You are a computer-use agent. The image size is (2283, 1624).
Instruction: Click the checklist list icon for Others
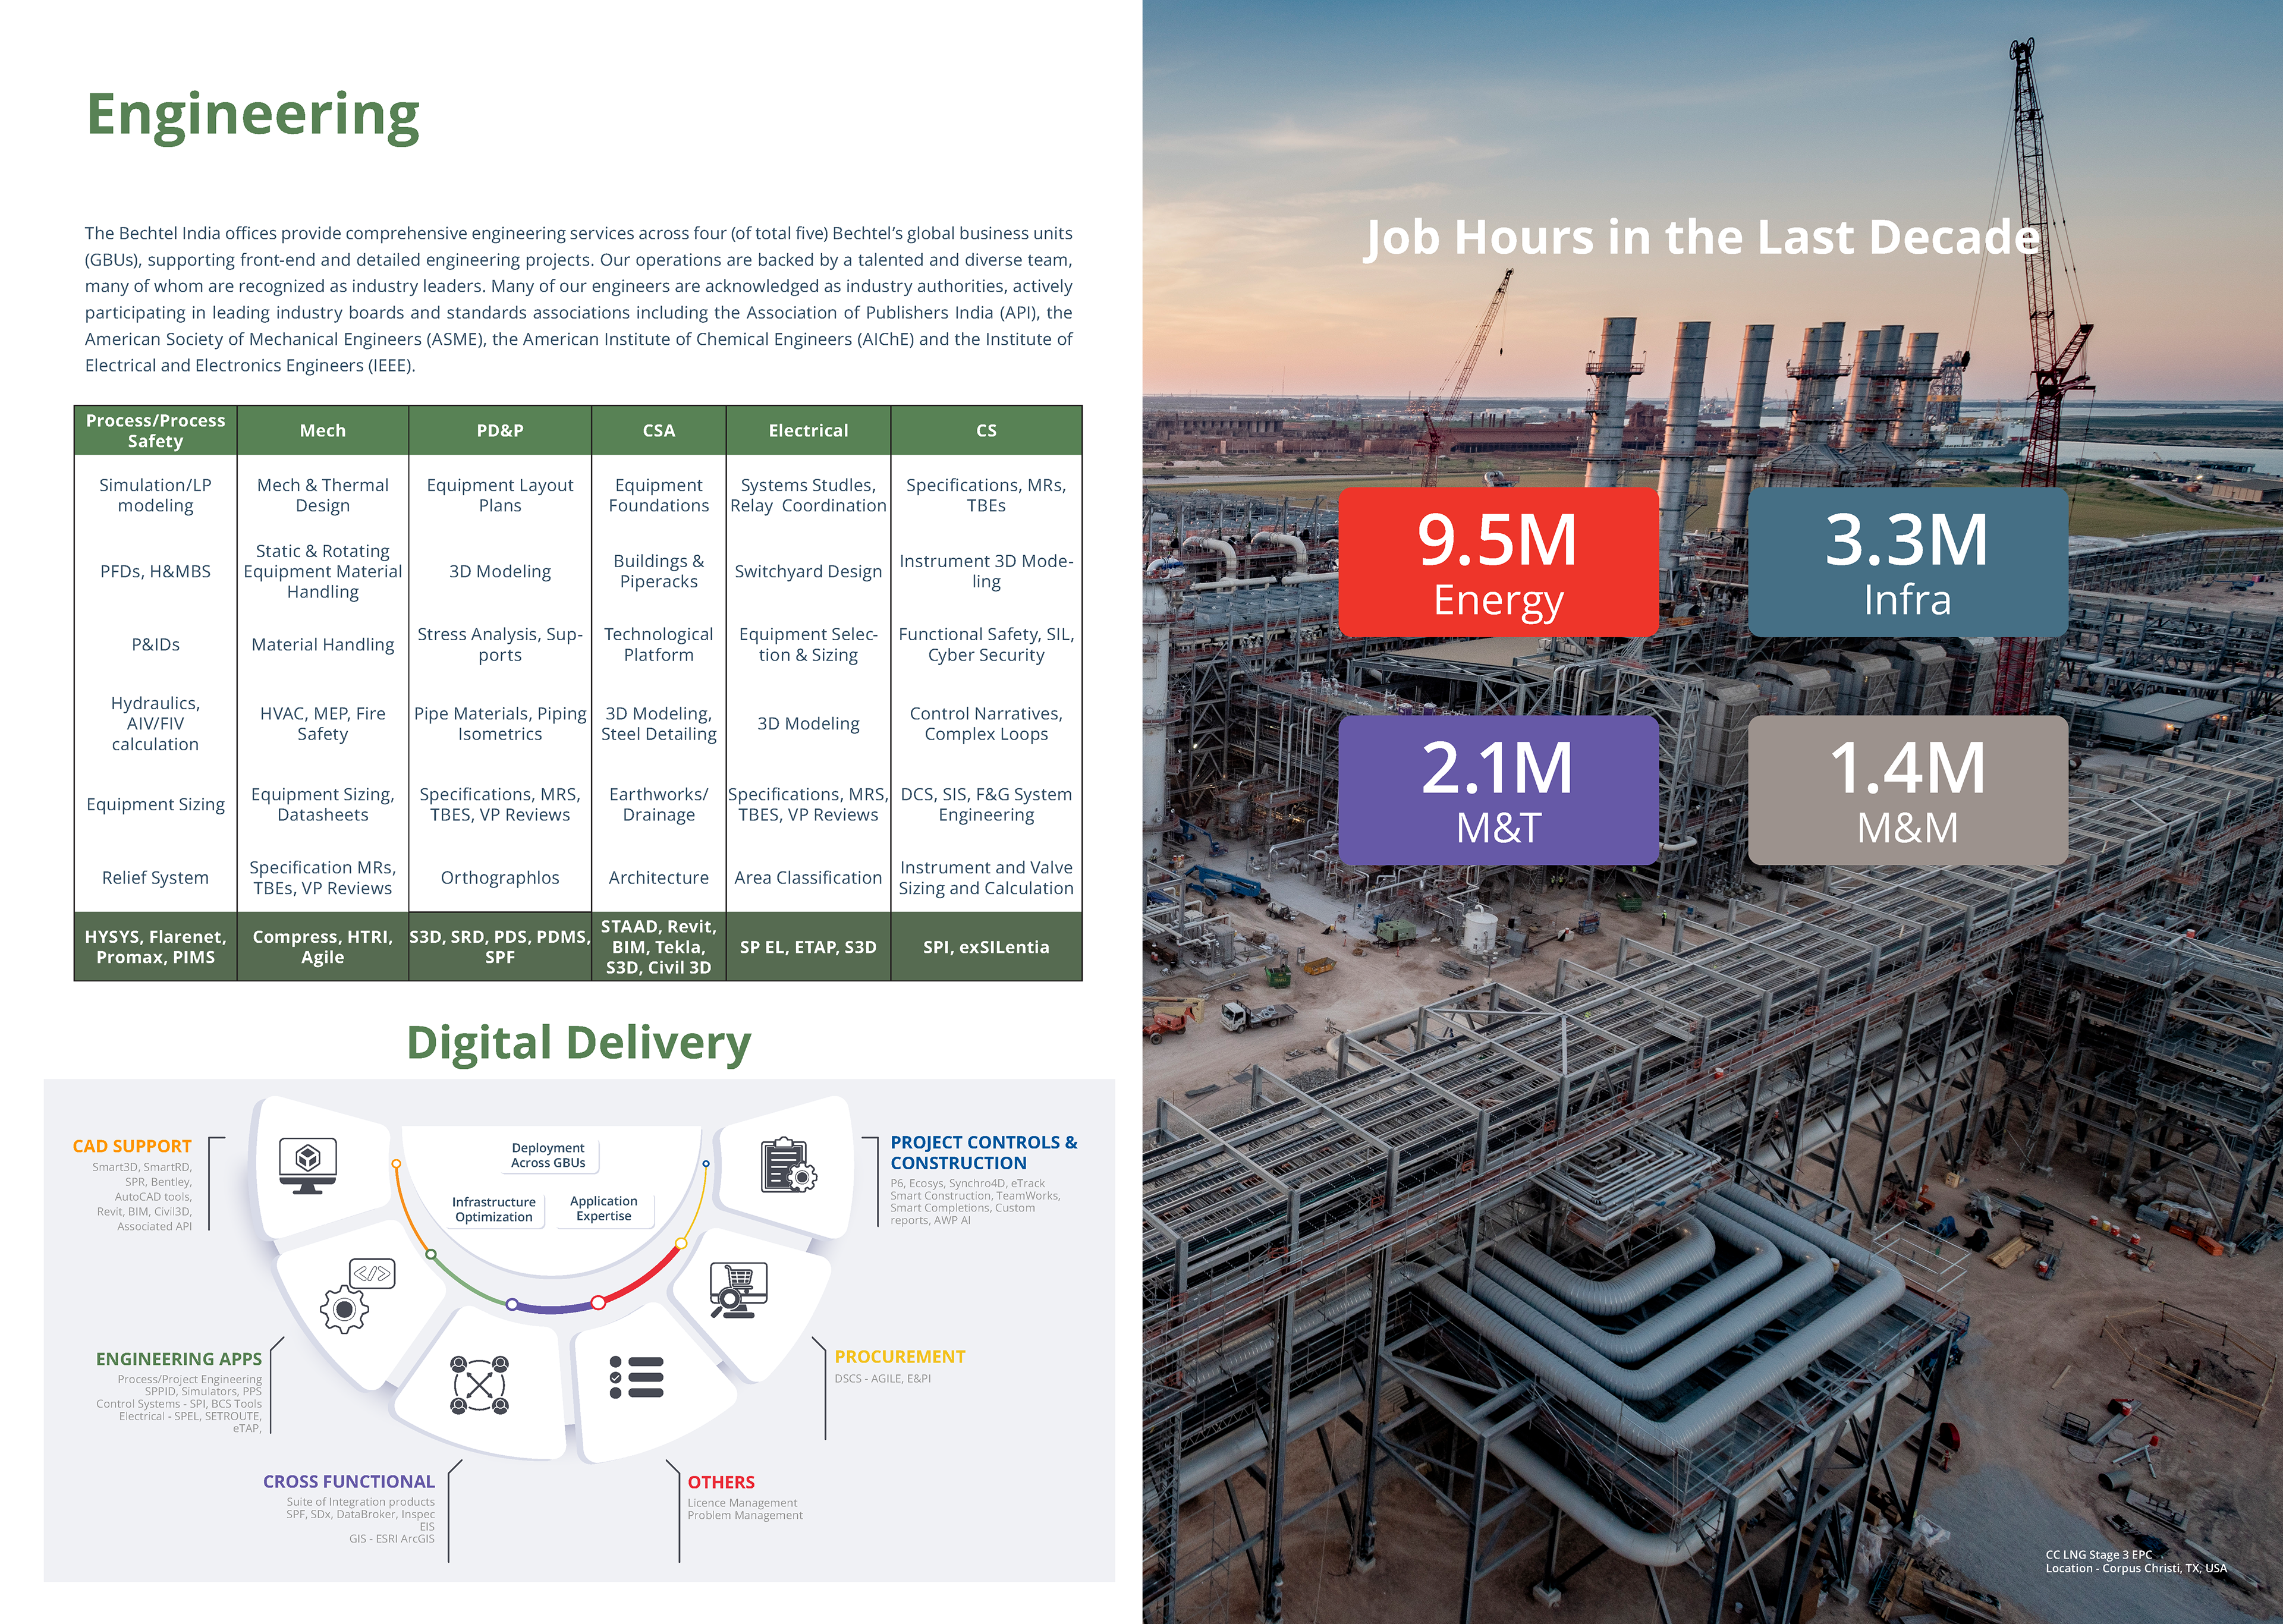click(637, 1377)
